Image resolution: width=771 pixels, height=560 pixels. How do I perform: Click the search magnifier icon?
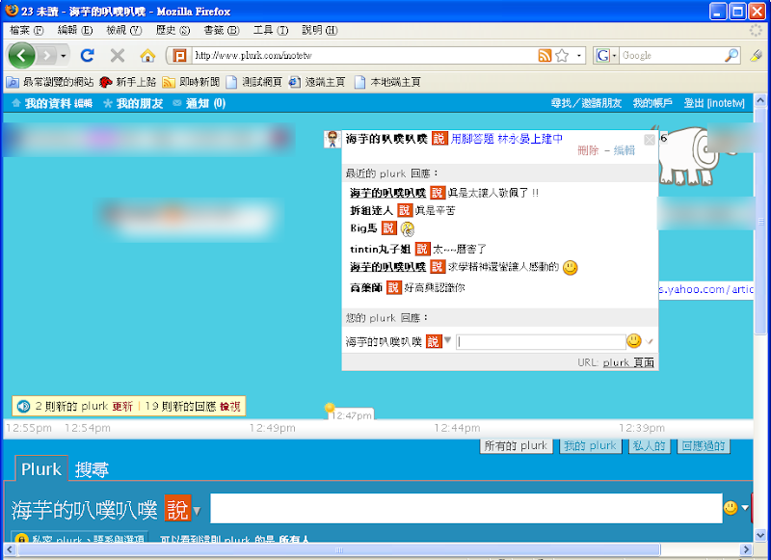tap(731, 56)
